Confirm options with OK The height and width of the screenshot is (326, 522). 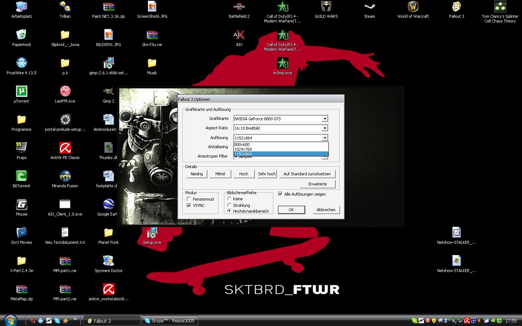(x=291, y=210)
